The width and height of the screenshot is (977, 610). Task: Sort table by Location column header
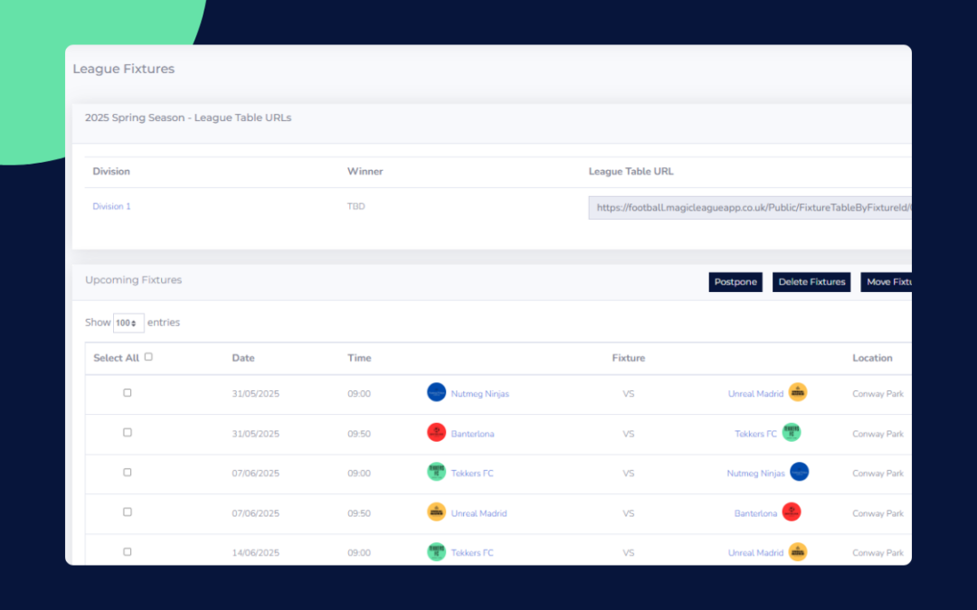click(x=872, y=358)
